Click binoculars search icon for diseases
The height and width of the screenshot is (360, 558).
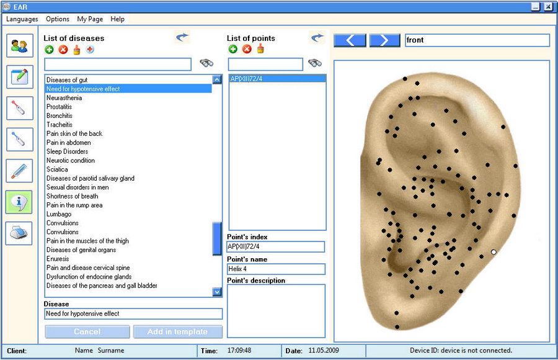(x=206, y=63)
